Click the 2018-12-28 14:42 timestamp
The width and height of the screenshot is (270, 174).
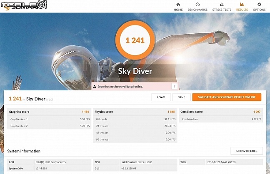point(221,162)
